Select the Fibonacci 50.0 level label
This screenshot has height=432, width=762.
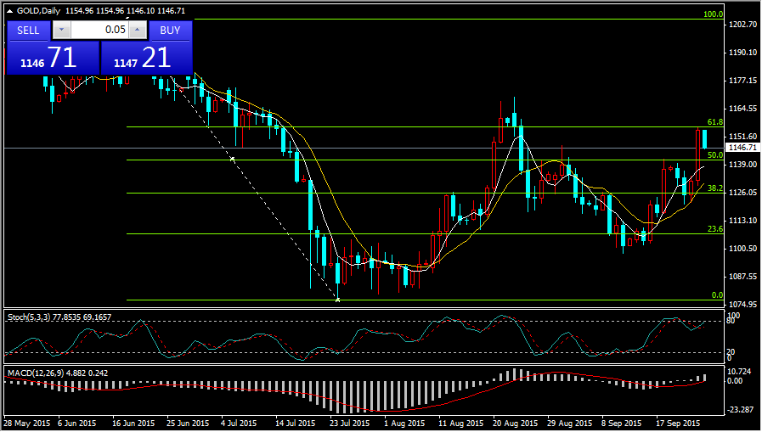click(715, 155)
